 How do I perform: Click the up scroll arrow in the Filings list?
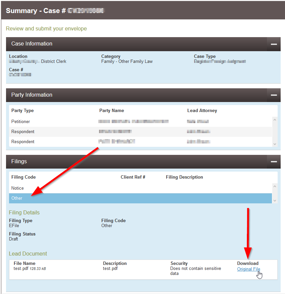point(275,186)
